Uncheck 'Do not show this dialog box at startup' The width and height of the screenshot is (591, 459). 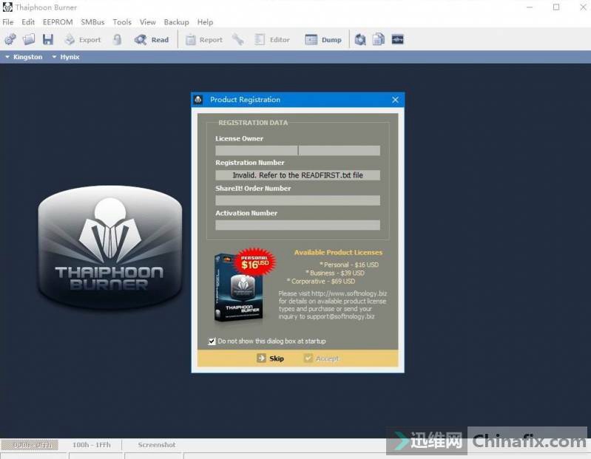(x=212, y=341)
